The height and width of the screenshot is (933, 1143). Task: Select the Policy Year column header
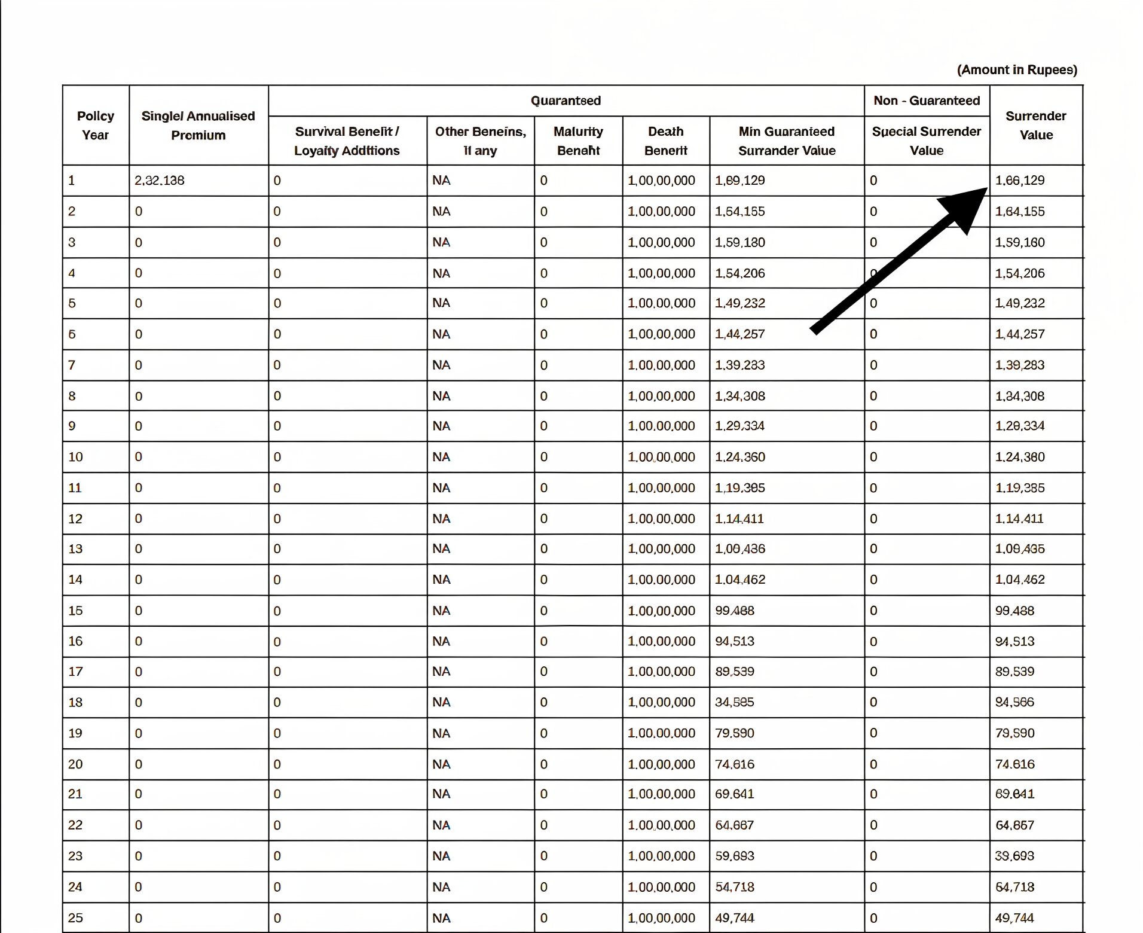tap(96, 126)
